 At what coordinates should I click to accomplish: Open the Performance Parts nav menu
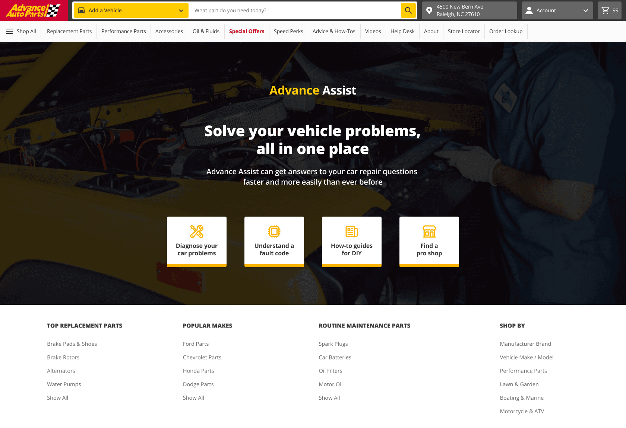click(124, 31)
